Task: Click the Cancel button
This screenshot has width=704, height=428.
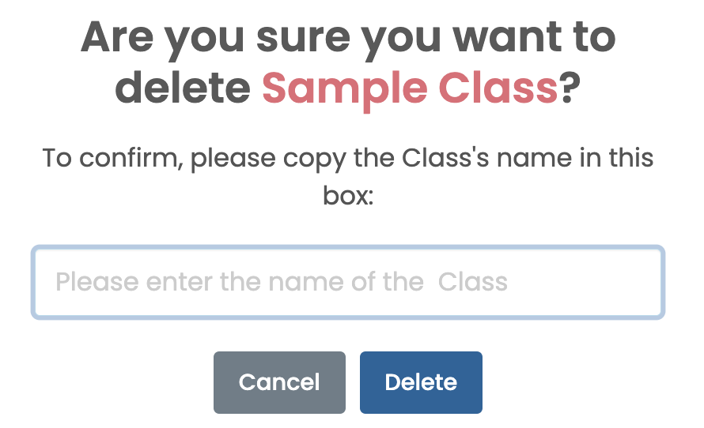Action: coord(279,382)
